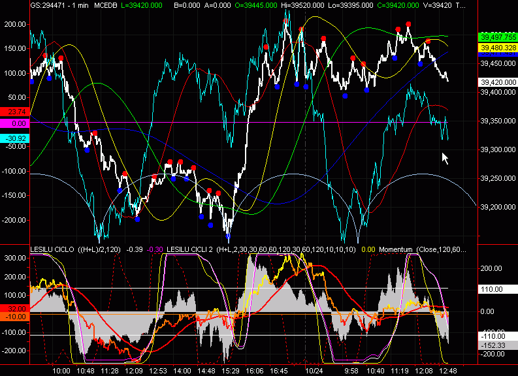
Task: Click the 14:00 time axis label
Action: (182, 371)
